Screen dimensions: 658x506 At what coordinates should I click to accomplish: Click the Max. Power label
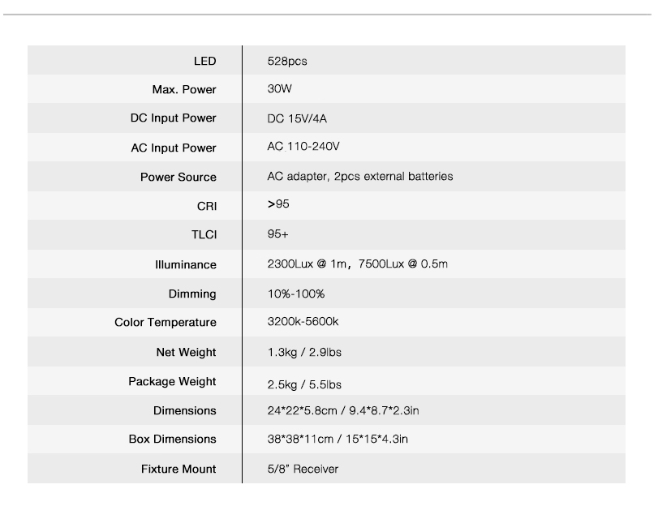pos(184,89)
